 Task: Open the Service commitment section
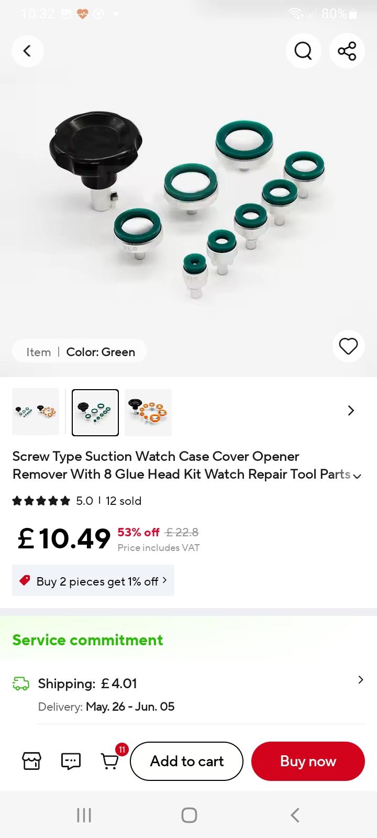[87, 640]
